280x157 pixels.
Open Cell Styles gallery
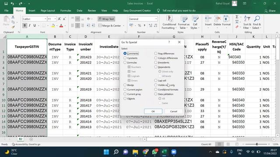pyautogui.click(x=195, y=22)
